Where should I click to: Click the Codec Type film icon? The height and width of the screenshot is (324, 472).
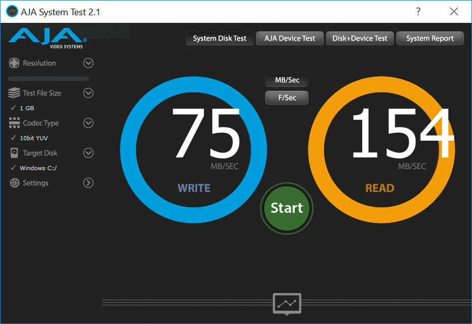pyautogui.click(x=14, y=123)
